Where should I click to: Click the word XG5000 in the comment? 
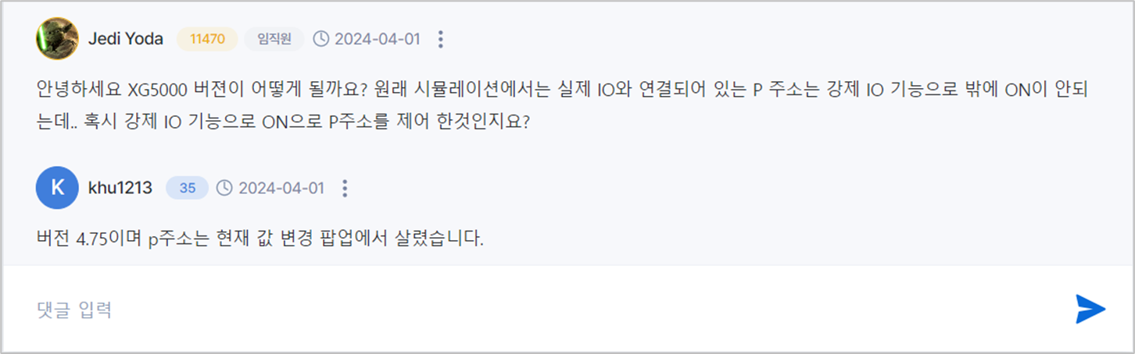coord(156,89)
